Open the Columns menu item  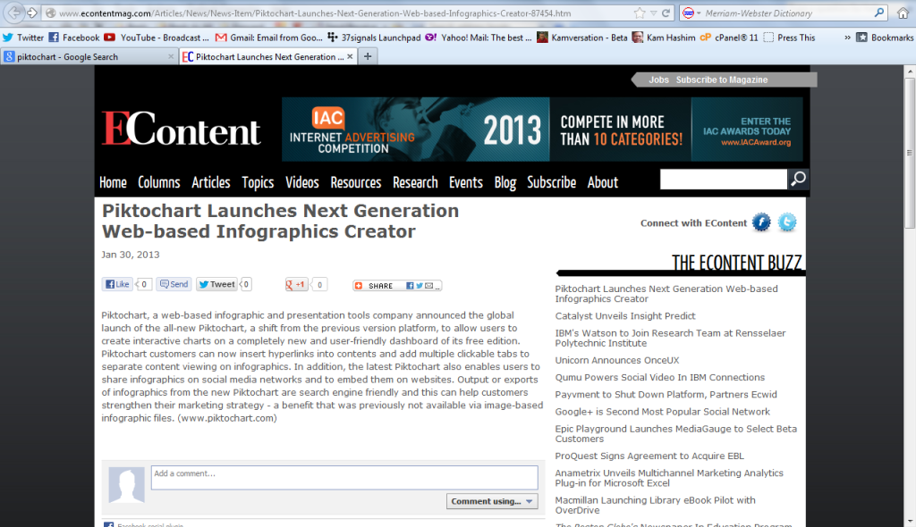pos(159,182)
